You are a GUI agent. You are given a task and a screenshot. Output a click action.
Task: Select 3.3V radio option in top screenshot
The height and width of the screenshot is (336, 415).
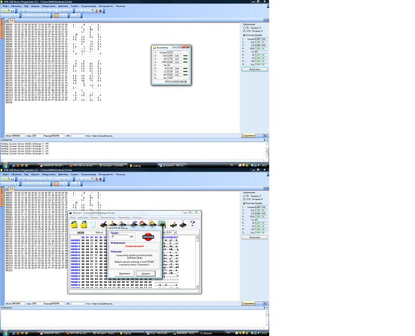pyautogui.click(x=244, y=31)
